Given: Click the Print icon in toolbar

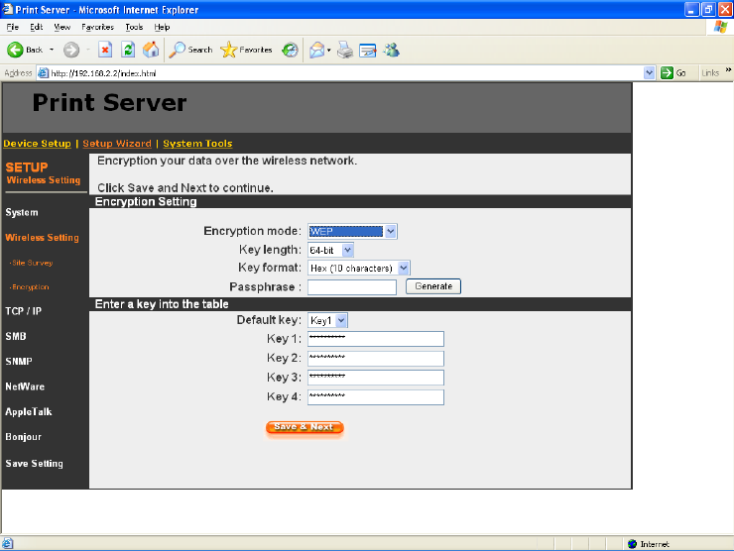Looking at the screenshot, I should (x=345, y=50).
